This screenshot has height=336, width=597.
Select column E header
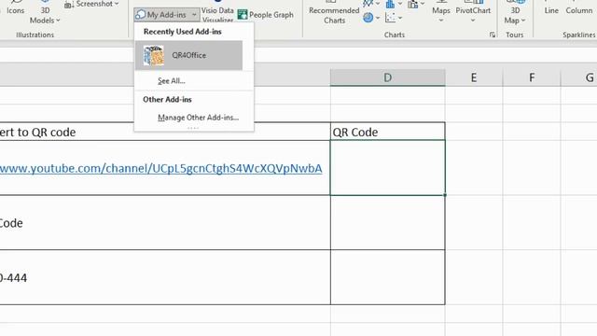point(474,77)
